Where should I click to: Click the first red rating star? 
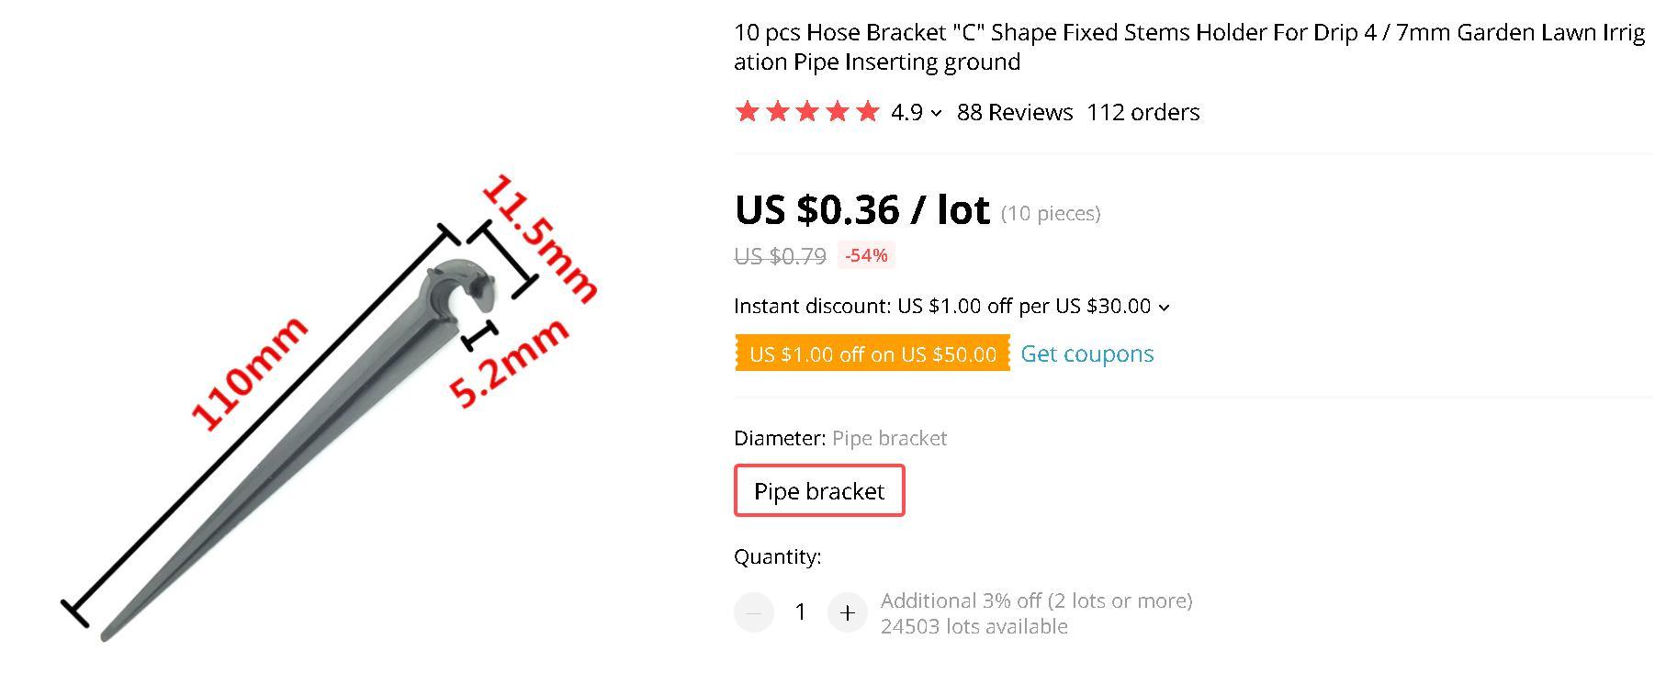748,112
